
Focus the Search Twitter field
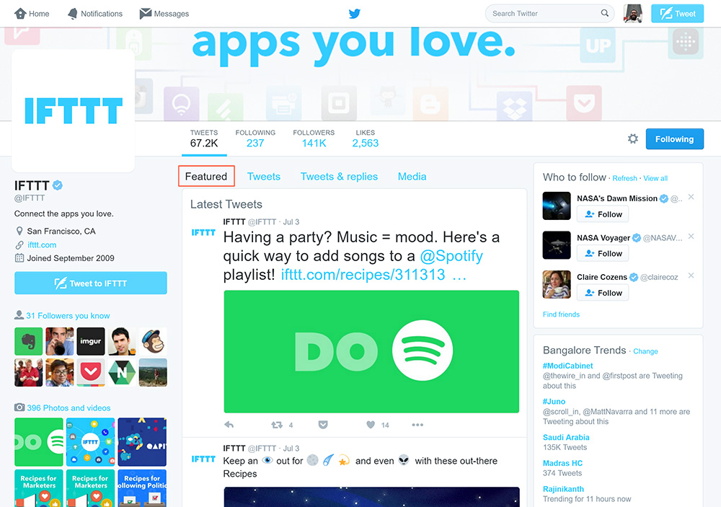[549, 13]
